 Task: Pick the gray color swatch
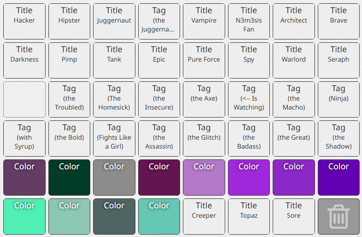114,178
